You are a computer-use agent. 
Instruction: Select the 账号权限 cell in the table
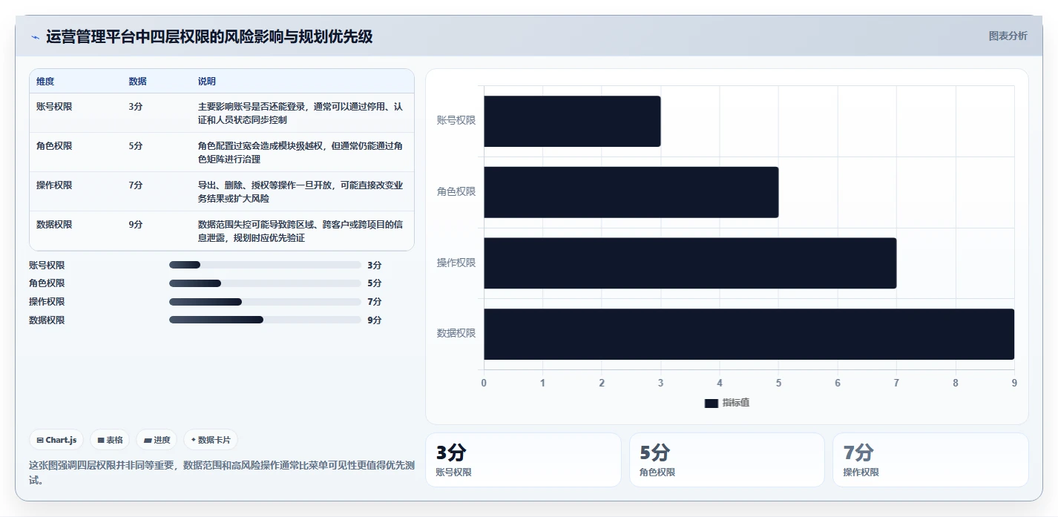[x=54, y=107]
